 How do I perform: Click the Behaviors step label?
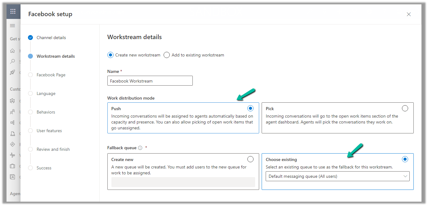46,112
